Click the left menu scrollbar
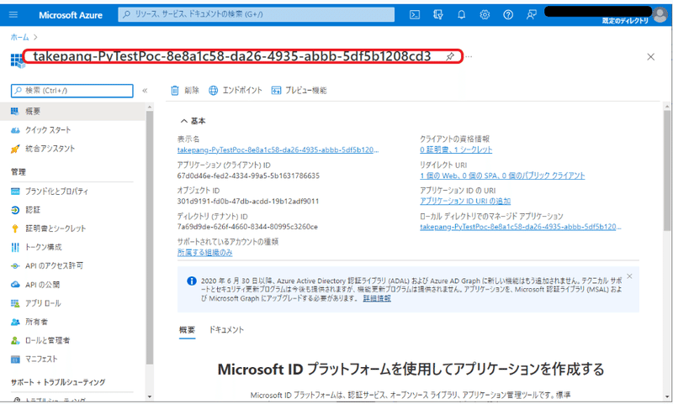This screenshot has width=673, height=404. [150, 238]
